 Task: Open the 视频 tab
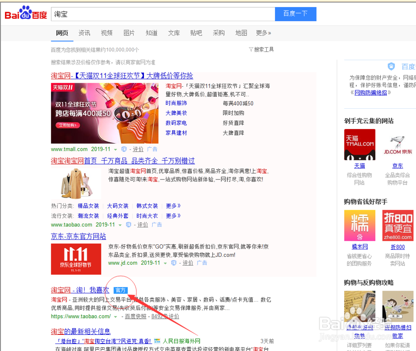tap(106, 33)
